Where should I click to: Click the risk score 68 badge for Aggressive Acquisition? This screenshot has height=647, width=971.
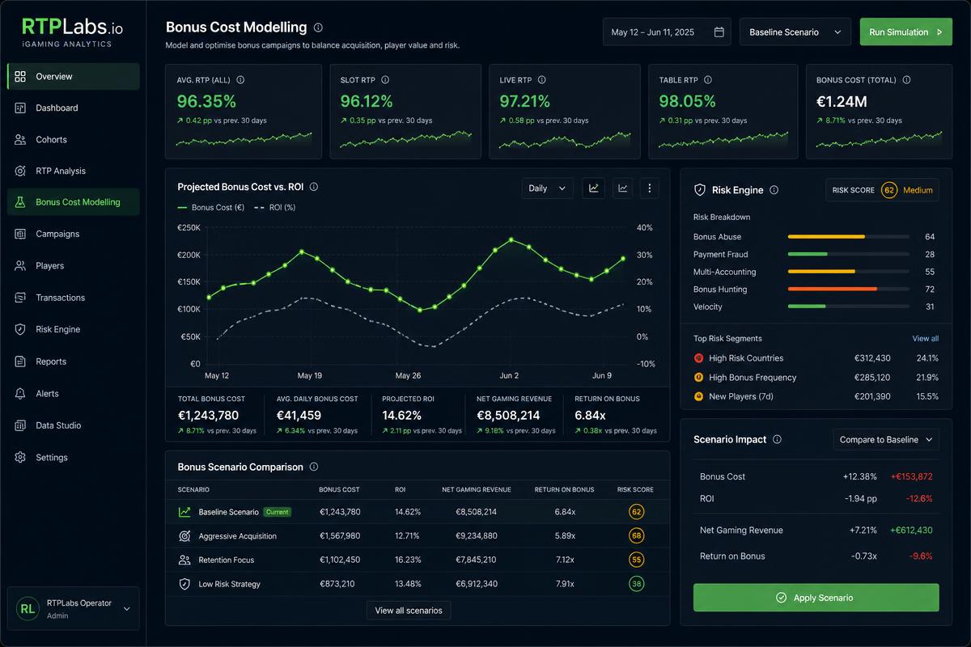pyautogui.click(x=636, y=536)
